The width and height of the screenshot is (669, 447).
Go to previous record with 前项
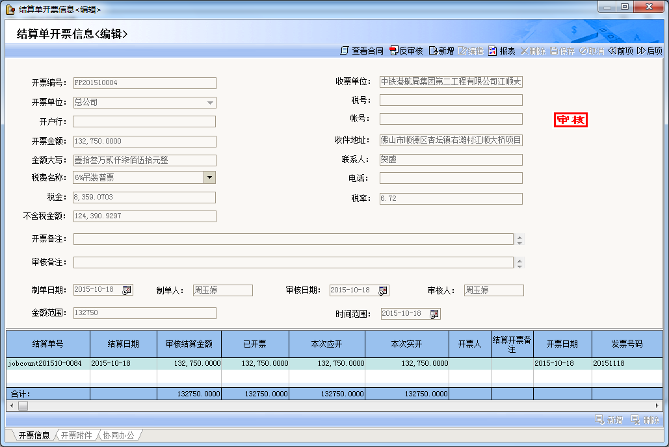[620, 51]
